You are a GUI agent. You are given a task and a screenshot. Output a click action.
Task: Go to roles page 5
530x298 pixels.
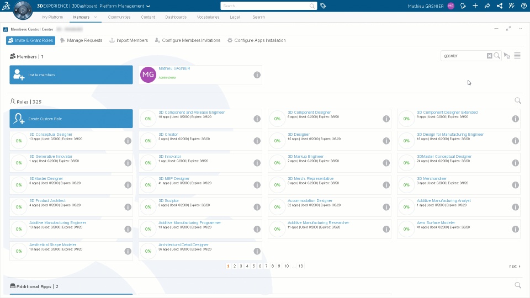tap(253, 266)
